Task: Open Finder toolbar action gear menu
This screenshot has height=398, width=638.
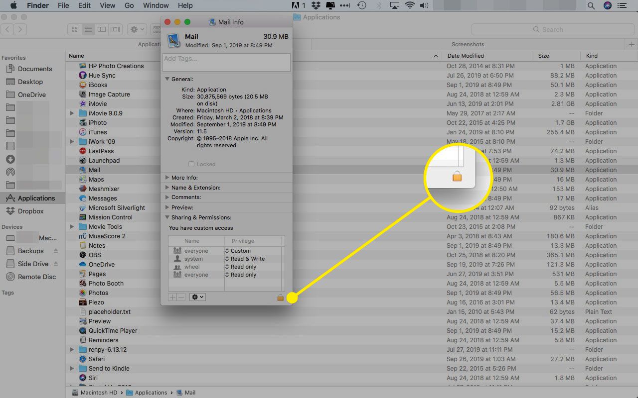Action: coord(137,29)
